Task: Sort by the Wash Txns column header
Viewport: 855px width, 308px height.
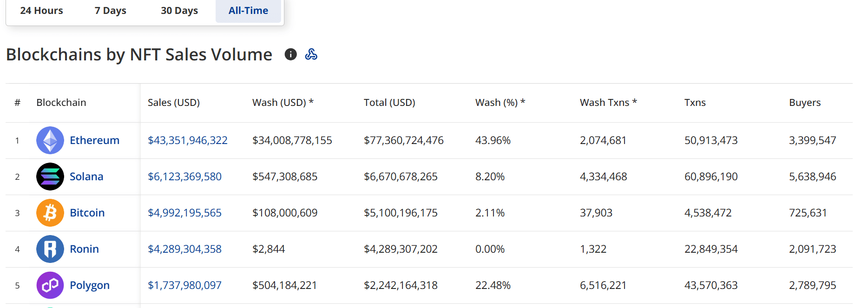Action: coord(608,103)
